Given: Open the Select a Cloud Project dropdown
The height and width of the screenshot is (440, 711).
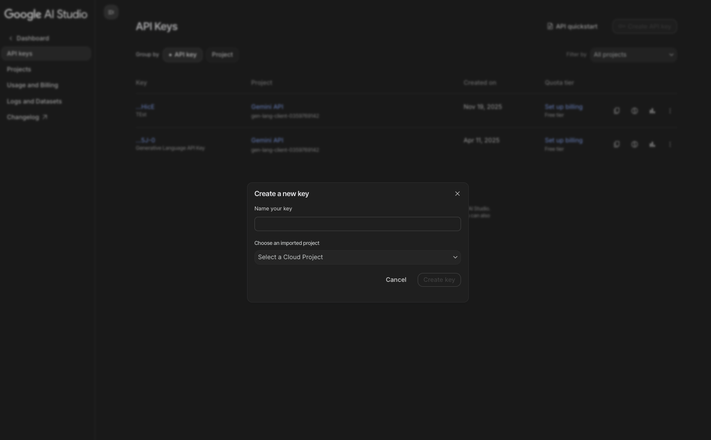Looking at the screenshot, I should (357, 257).
